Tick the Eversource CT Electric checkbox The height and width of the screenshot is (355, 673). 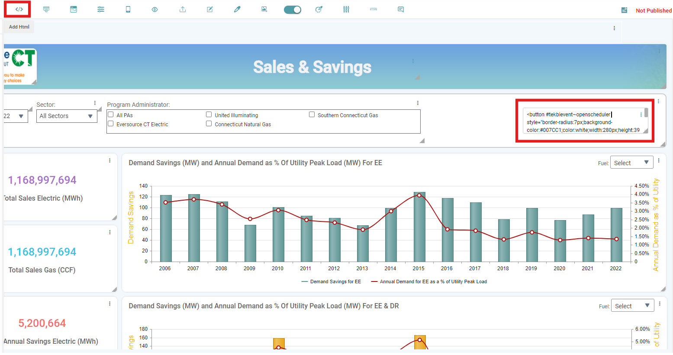pyautogui.click(x=111, y=124)
